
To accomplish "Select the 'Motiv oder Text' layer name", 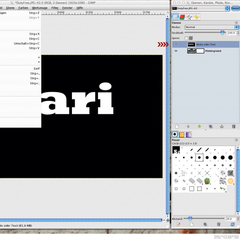I will coord(206,45).
